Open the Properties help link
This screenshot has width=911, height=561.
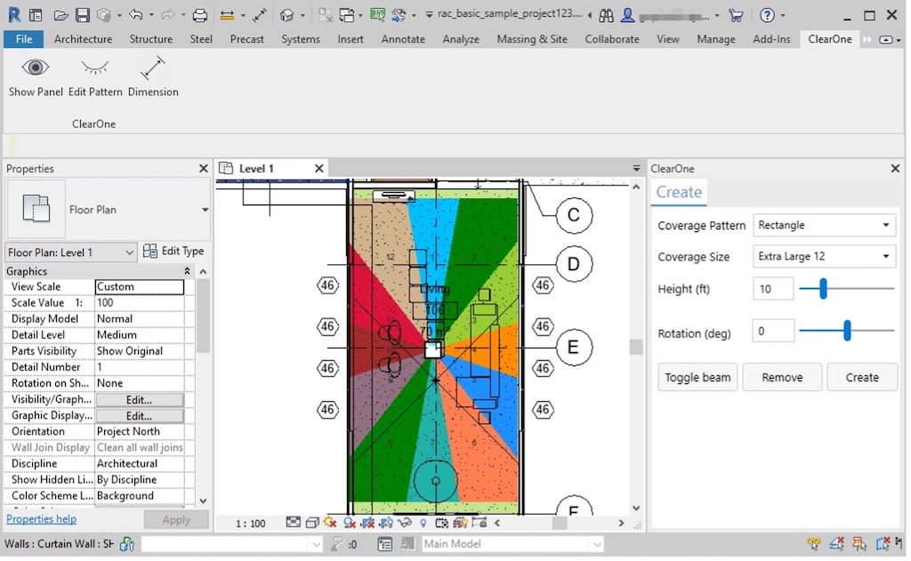41,519
